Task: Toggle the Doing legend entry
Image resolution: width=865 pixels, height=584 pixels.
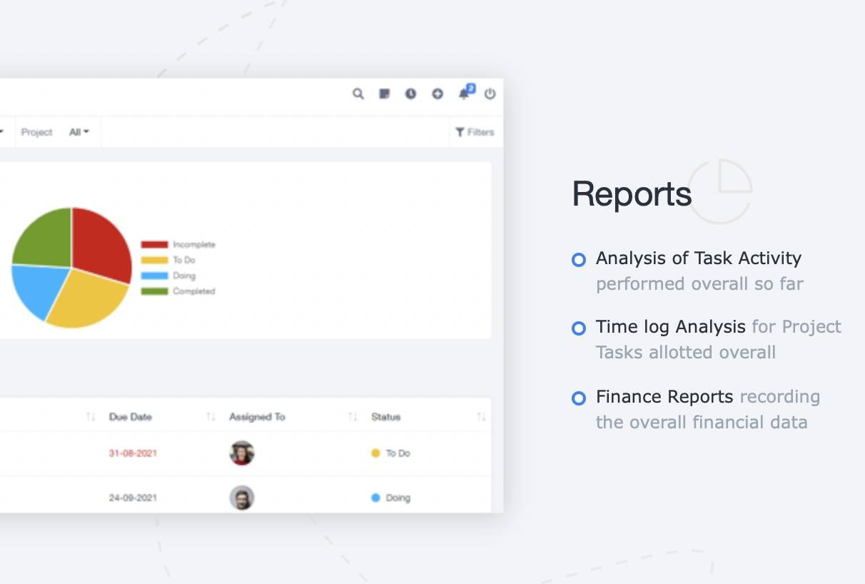Action: 168,276
